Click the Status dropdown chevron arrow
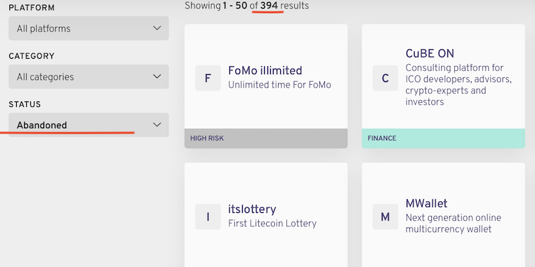The width and height of the screenshot is (535, 267). (157, 125)
